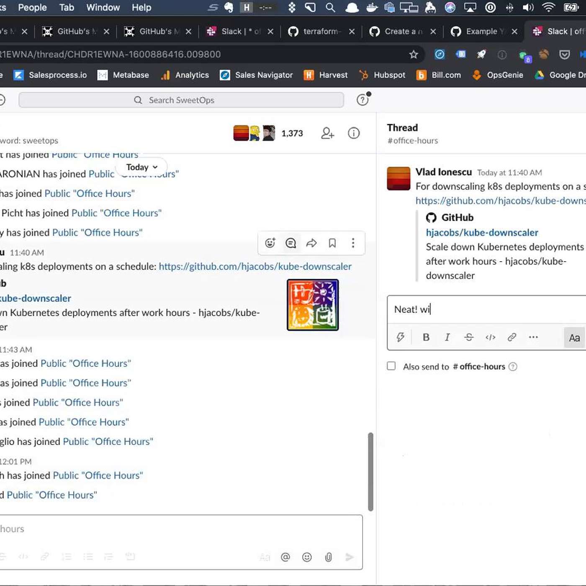This screenshot has width=586, height=586.
Task: Toggle the Aa formatting toolbar button
Action: pos(574,338)
